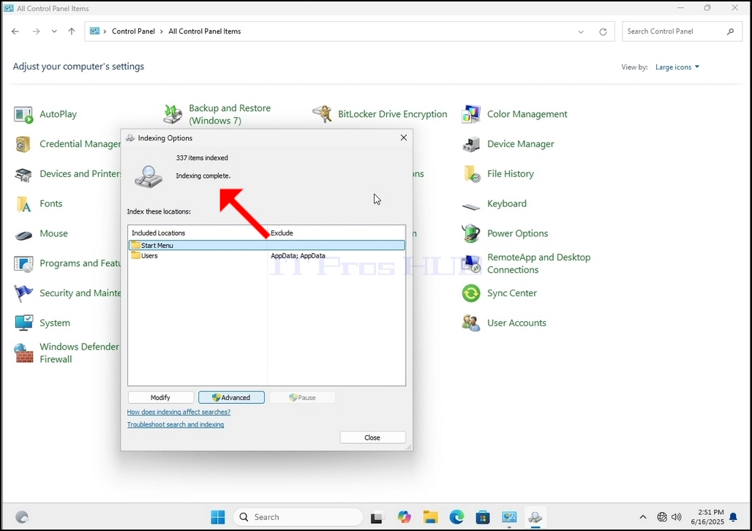Open Sync Center icon
This screenshot has height=531, width=752.
tap(471, 293)
